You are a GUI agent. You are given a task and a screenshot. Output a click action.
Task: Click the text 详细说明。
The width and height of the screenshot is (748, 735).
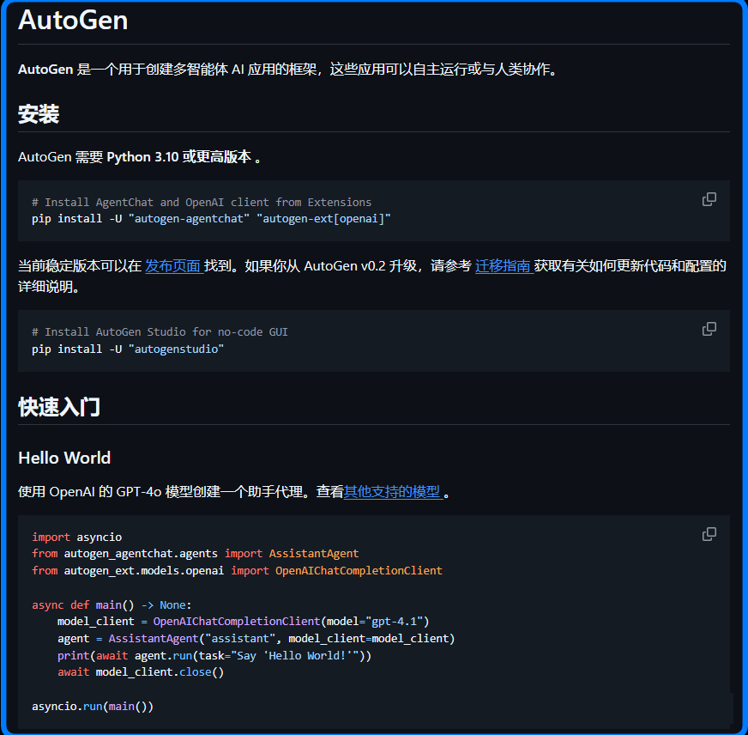(x=49, y=287)
